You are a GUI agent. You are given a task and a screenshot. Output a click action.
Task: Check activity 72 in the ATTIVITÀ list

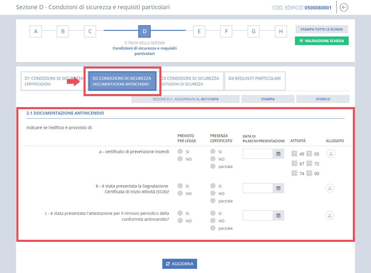309,164
